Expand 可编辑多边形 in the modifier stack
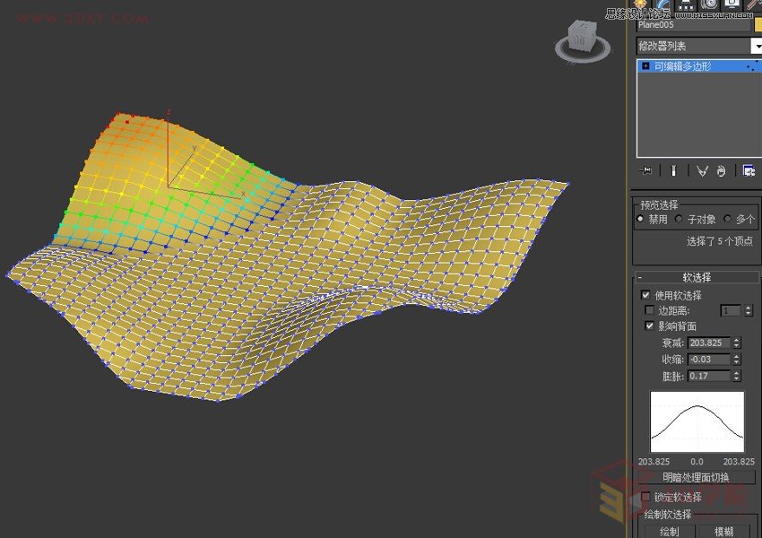Viewport: 762px width, 538px height. [x=645, y=65]
